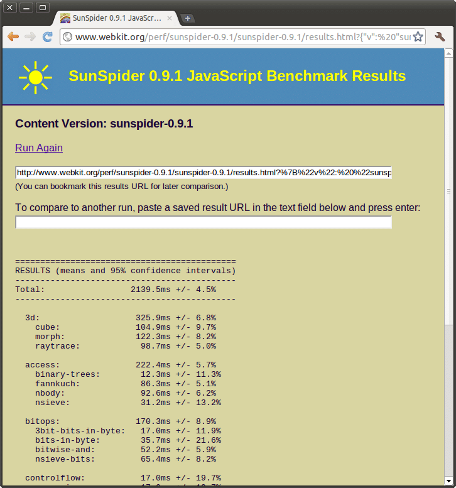Viewport: 456px width, 488px height.
Task: Click the access: 222.4ms row
Action: 121,365
